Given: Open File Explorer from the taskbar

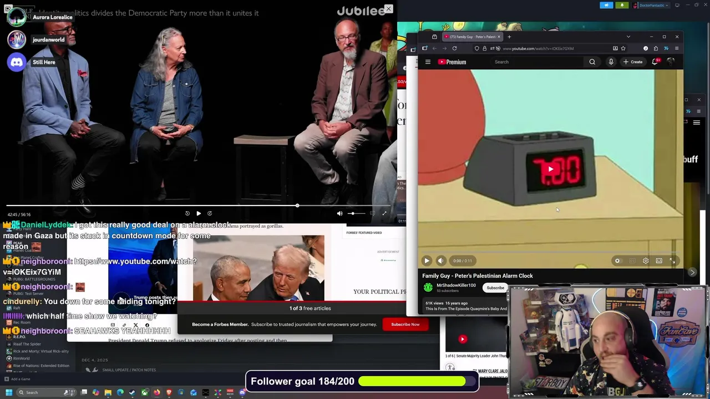Looking at the screenshot, I should pyautogui.click(x=108, y=392).
